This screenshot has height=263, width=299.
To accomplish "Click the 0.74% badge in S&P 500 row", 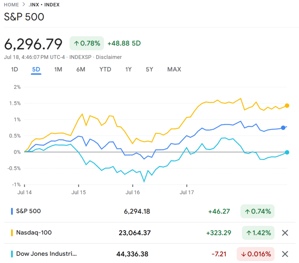I will coord(258,211).
